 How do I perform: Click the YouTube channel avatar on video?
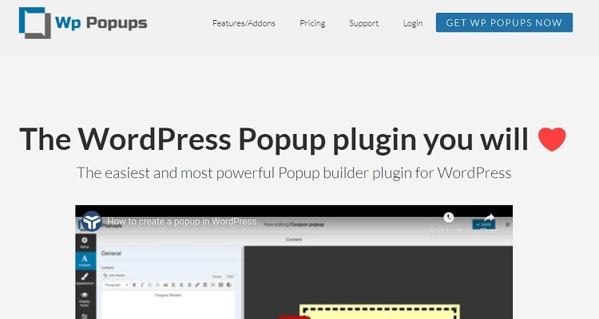point(92,222)
